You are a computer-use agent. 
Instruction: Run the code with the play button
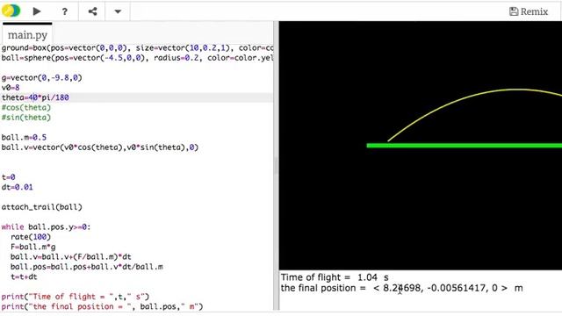[x=37, y=11]
